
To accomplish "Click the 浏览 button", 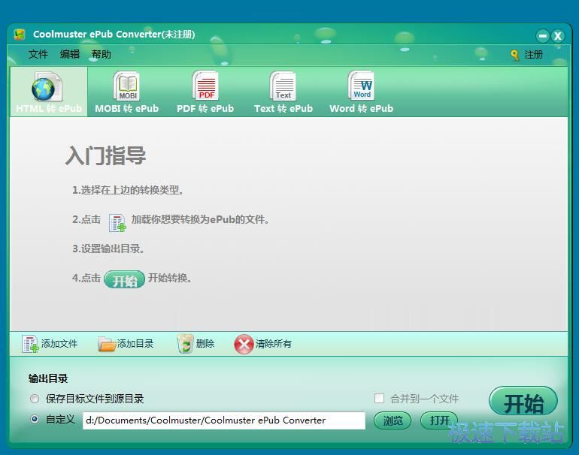I will point(393,420).
